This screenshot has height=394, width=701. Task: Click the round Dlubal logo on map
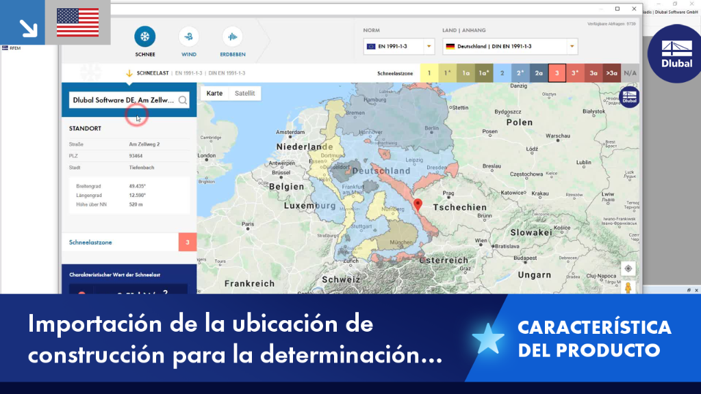pyautogui.click(x=630, y=97)
